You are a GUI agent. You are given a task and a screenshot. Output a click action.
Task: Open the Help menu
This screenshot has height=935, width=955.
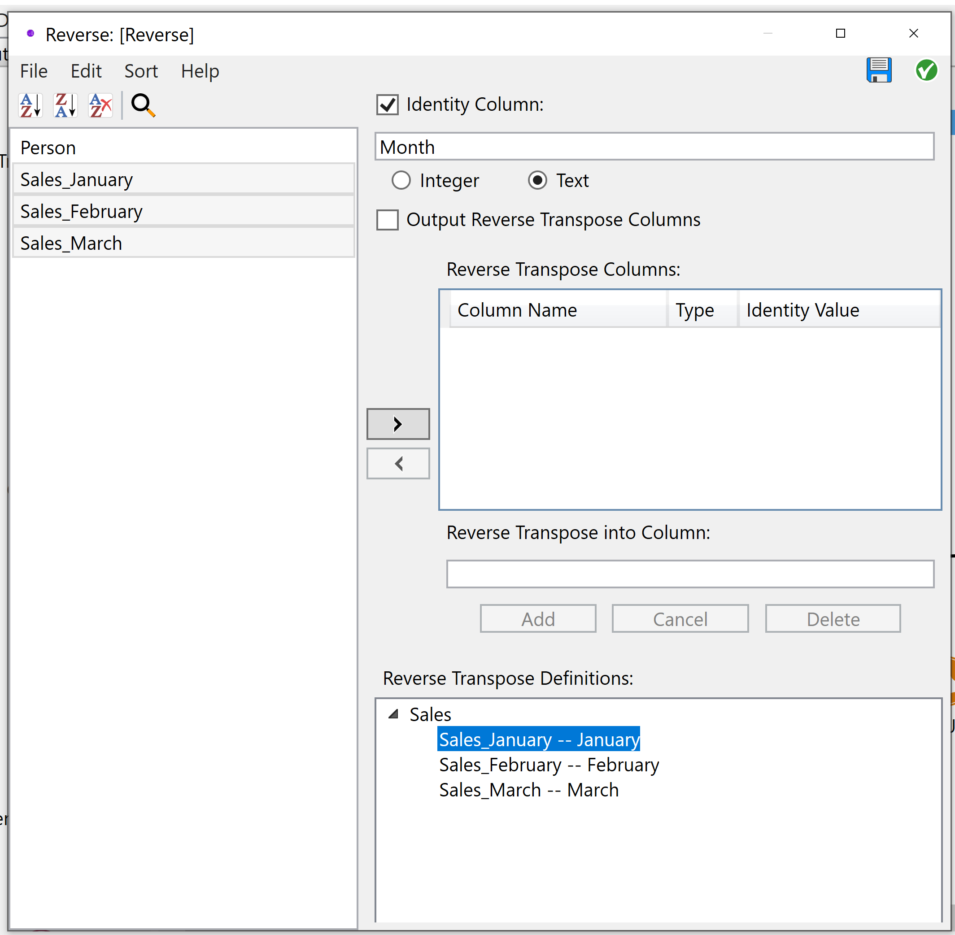click(200, 71)
